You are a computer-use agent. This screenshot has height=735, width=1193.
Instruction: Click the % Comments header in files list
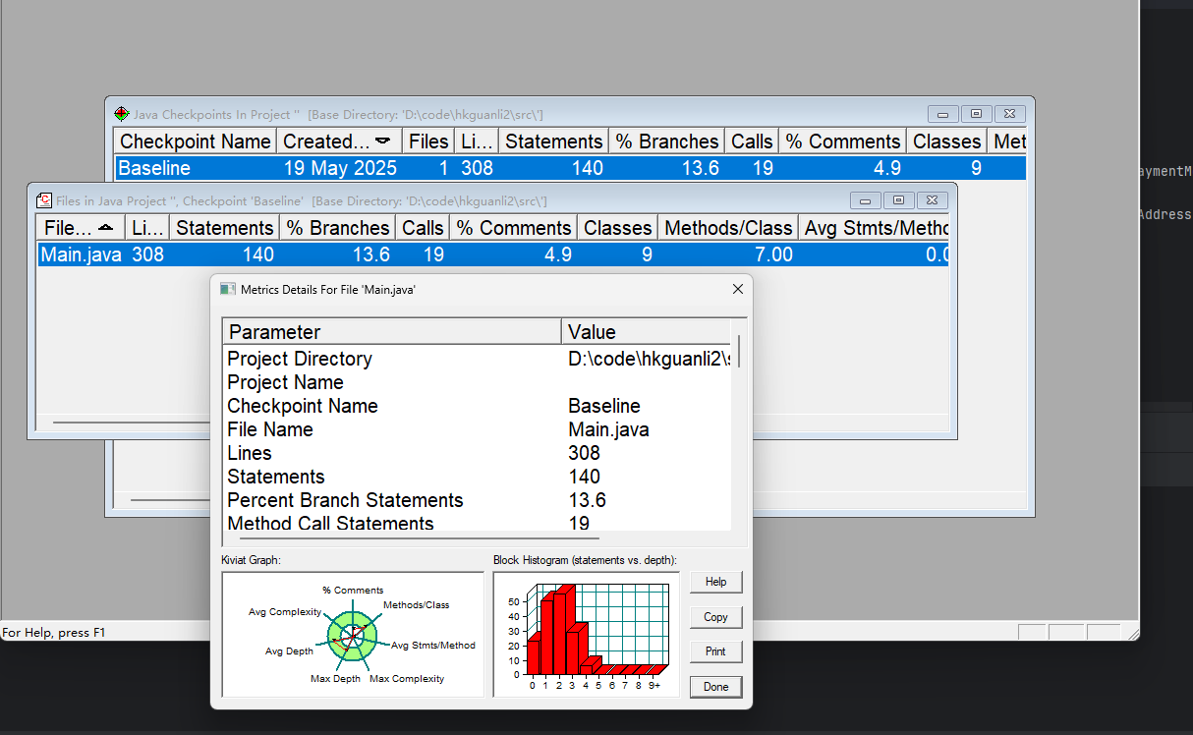tap(514, 228)
